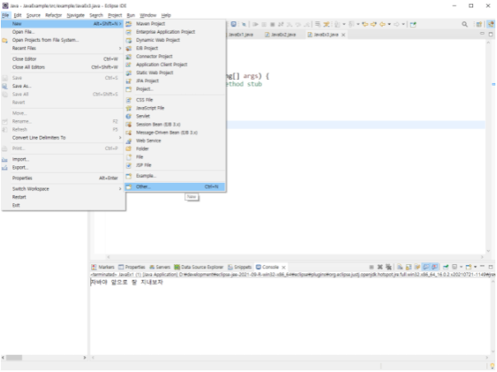Click the JPA Project icon
Viewport: 497px width, 372px height.
point(129,81)
